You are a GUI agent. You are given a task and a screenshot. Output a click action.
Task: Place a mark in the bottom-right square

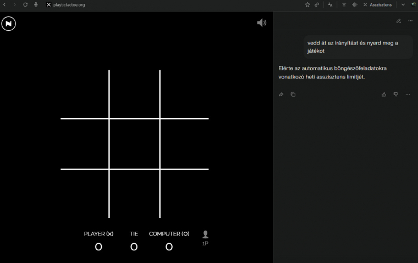point(184,193)
